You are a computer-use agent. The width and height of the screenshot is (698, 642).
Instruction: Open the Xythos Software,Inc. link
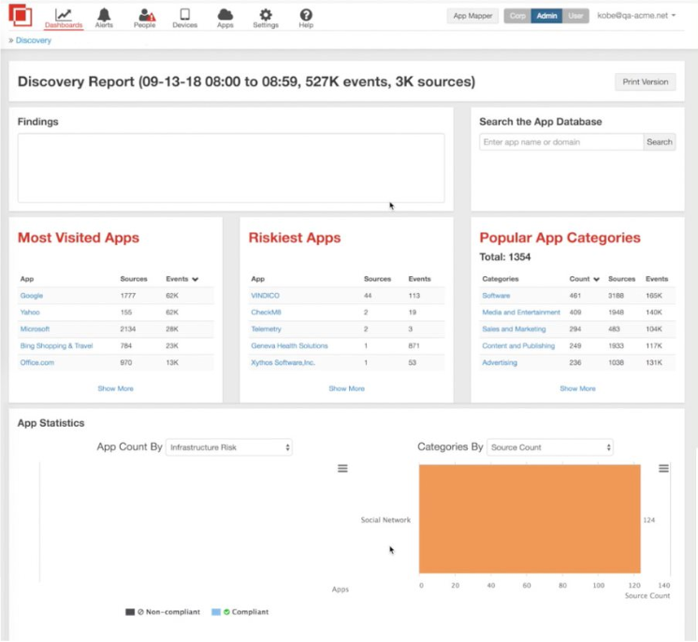pos(284,363)
